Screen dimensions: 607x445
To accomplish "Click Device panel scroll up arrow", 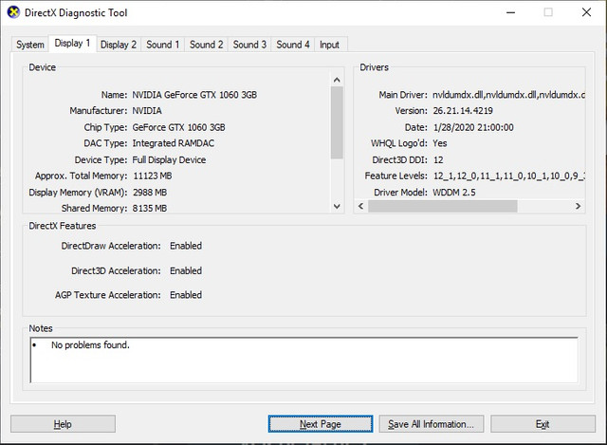I will click(337, 80).
